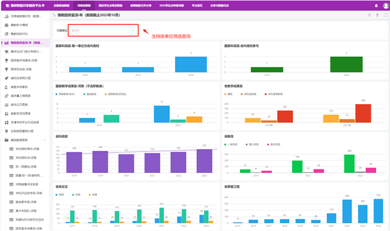The width and height of the screenshot is (390, 231).
Task: Click trophy icon beside 国家科技奖-河南
Action: pyautogui.click(x=7, y=69)
